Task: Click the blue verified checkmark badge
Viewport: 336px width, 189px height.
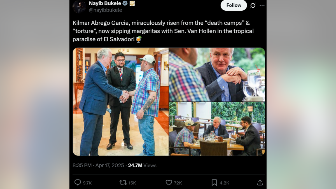Action: pyautogui.click(x=125, y=3)
